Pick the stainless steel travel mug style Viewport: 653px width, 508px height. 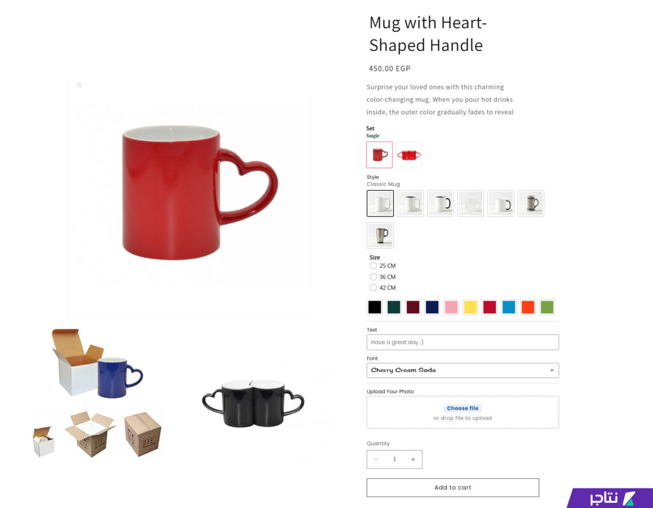pos(380,235)
